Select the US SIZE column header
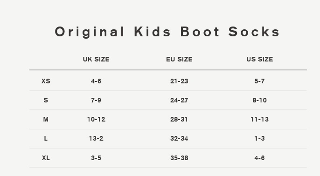Image resolution: width=320 pixels, height=176 pixels. tap(259, 59)
